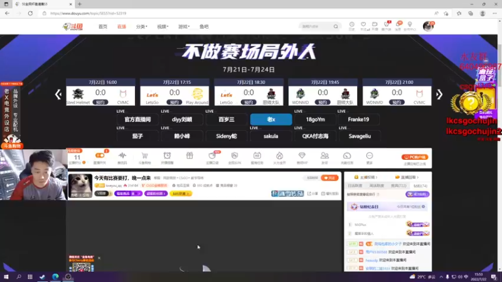Select Franke19 stream channel
The height and width of the screenshot is (282, 502).
(x=358, y=120)
